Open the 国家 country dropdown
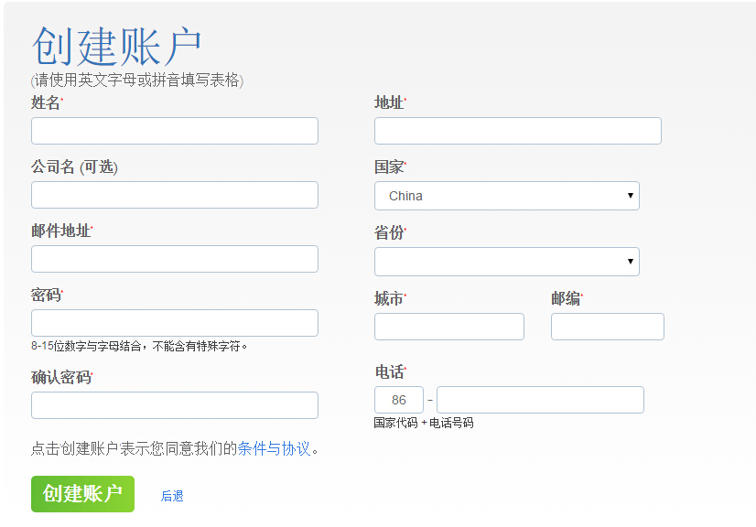Screen dimensions: 756x527 point(506,195)
